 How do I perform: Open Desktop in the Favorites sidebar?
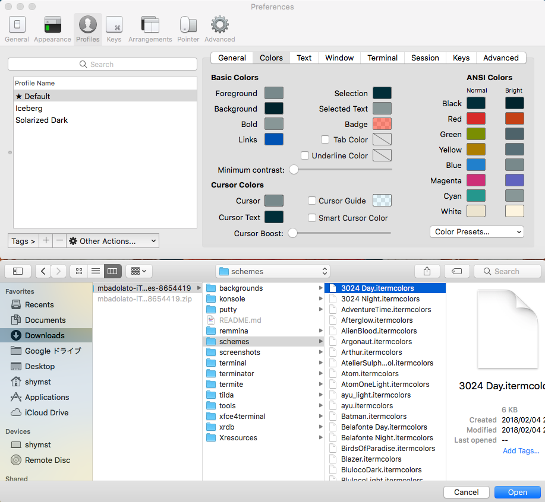(40, 366)
